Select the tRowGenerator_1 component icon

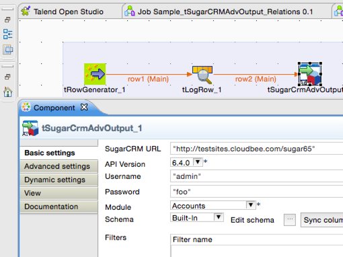click(95, 74)
